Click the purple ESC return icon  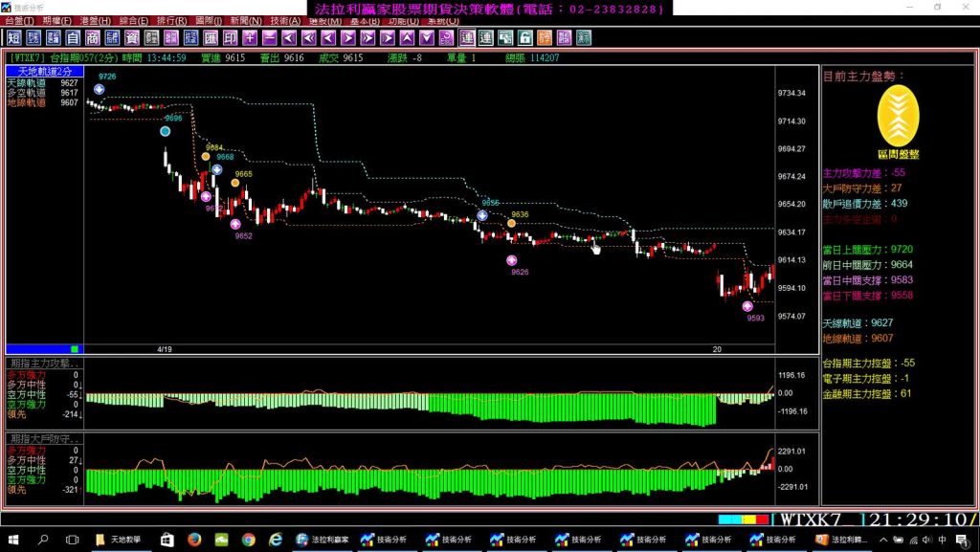446,38
